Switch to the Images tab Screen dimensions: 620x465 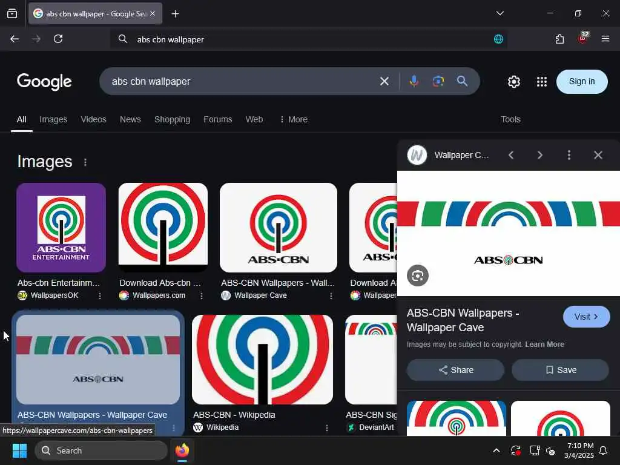(x=53, y=119)
